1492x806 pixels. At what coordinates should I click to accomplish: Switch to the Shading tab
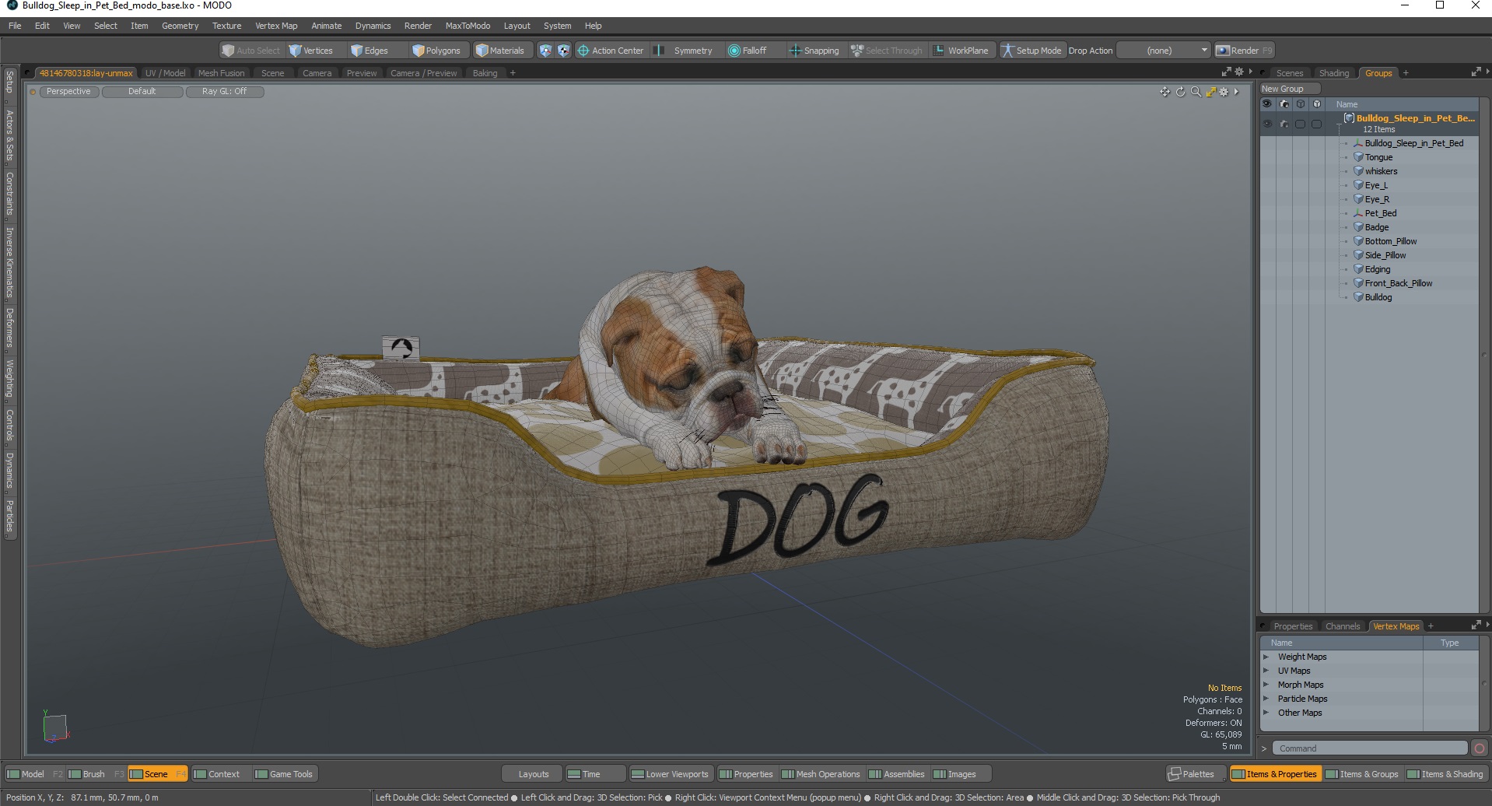coord(1333,73)
